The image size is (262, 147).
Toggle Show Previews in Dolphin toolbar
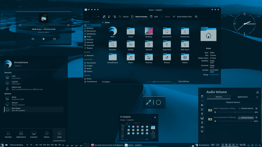point(139,17)
